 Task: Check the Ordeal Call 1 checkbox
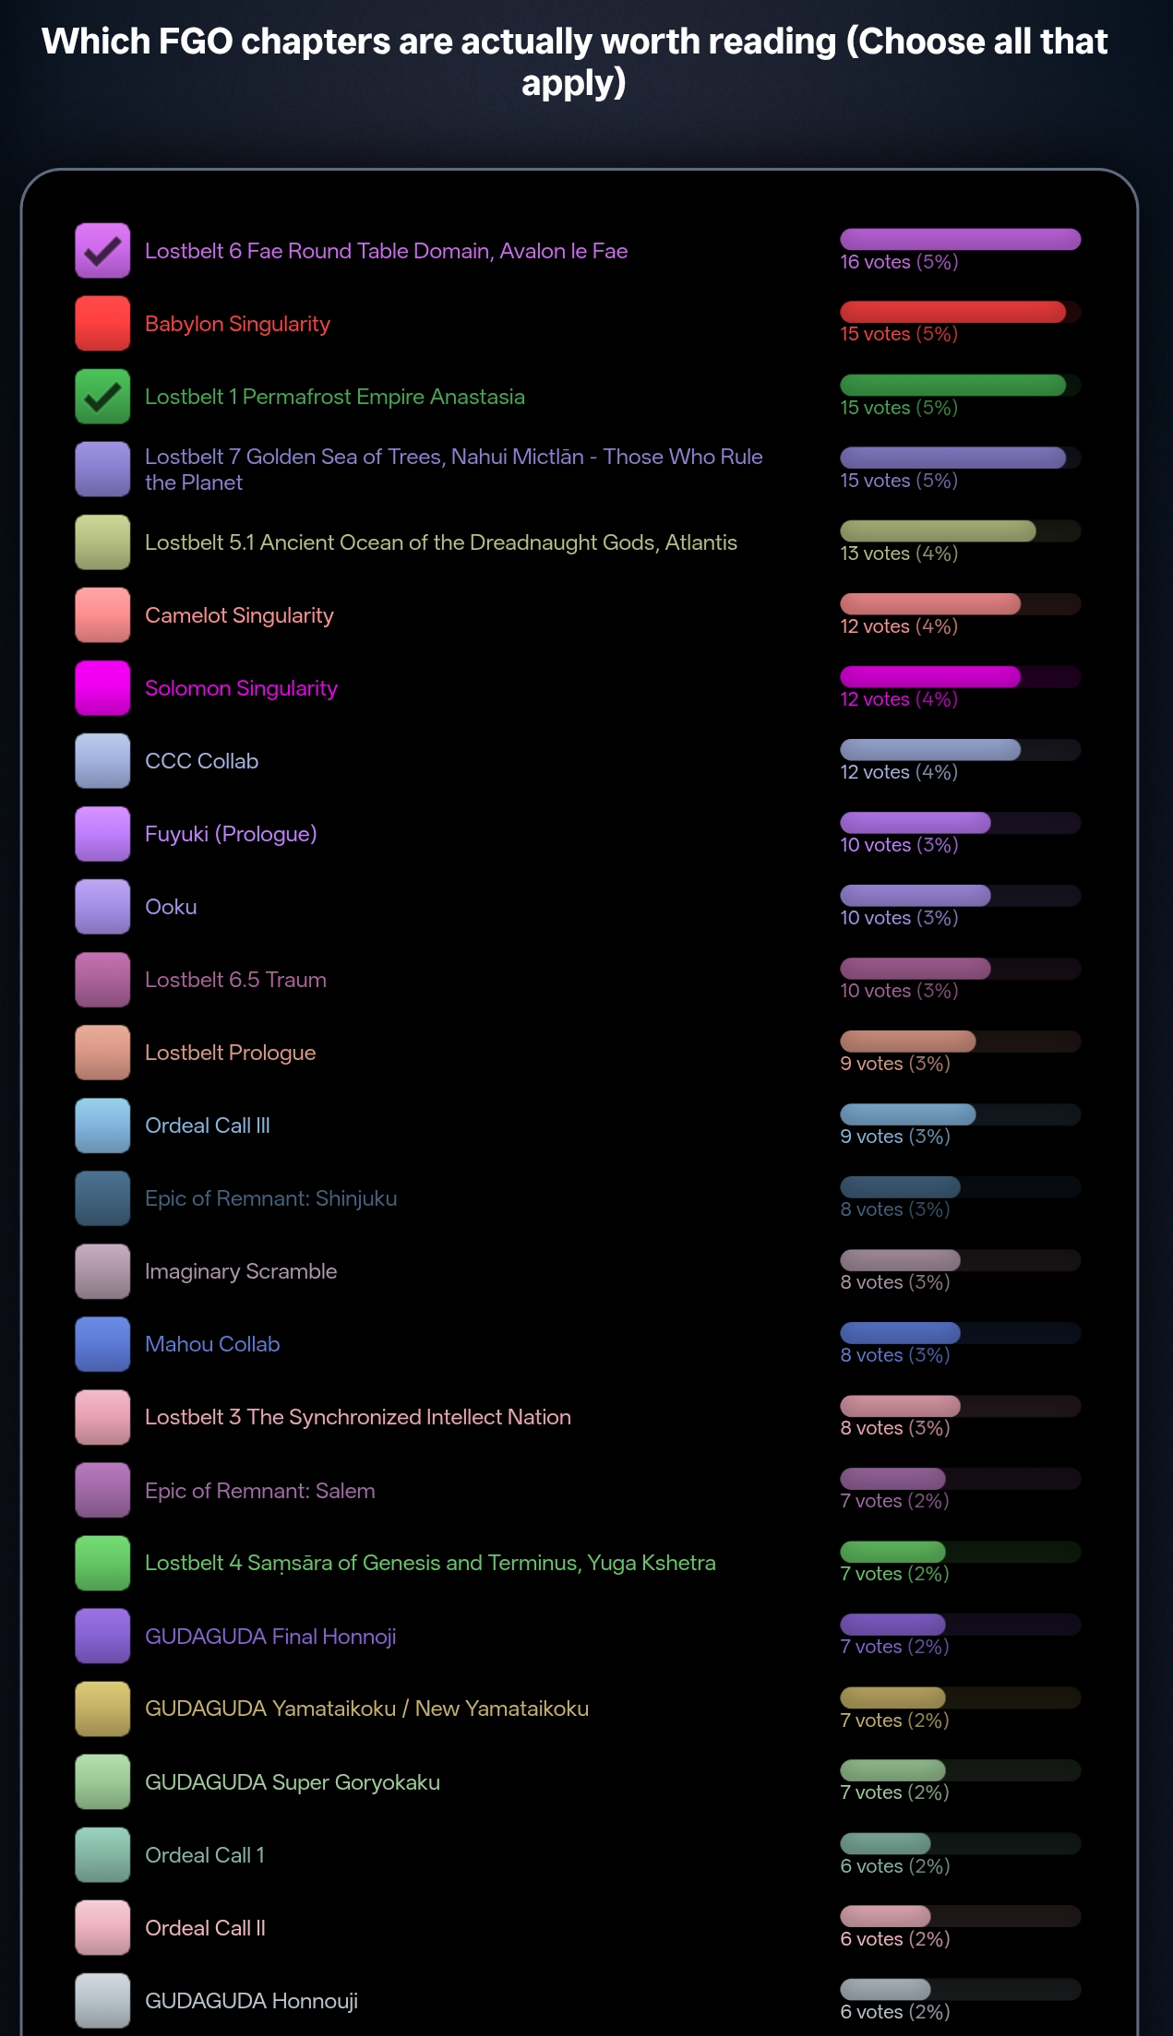pyautogui.click(x=102, y=1854)
